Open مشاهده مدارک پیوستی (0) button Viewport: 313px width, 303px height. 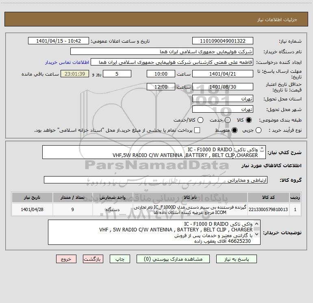click(x=173, y=259)
